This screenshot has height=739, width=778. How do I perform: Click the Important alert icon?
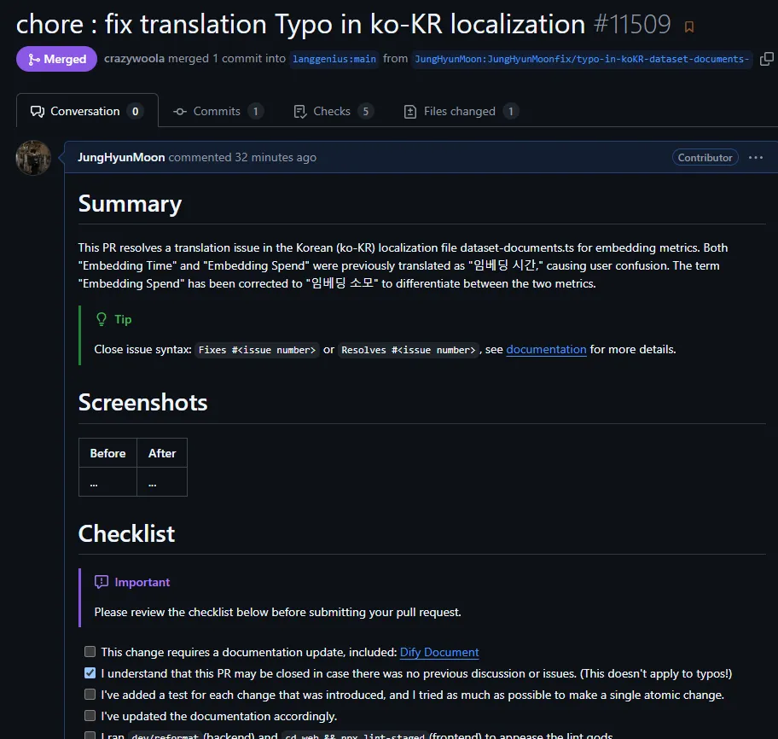[x=102, y=582]
